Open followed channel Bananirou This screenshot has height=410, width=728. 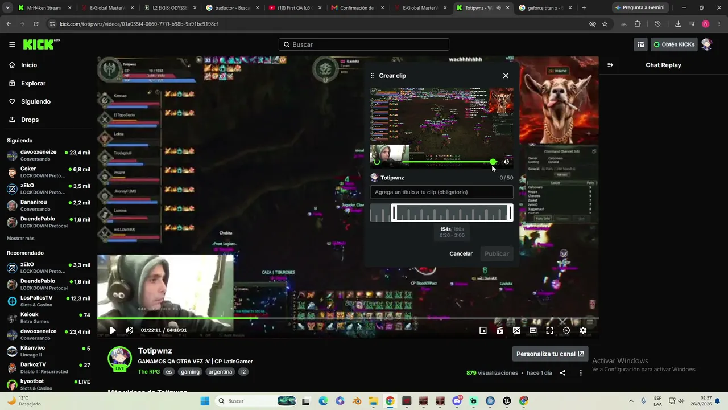pyautogui.click(x=48, y=206)
